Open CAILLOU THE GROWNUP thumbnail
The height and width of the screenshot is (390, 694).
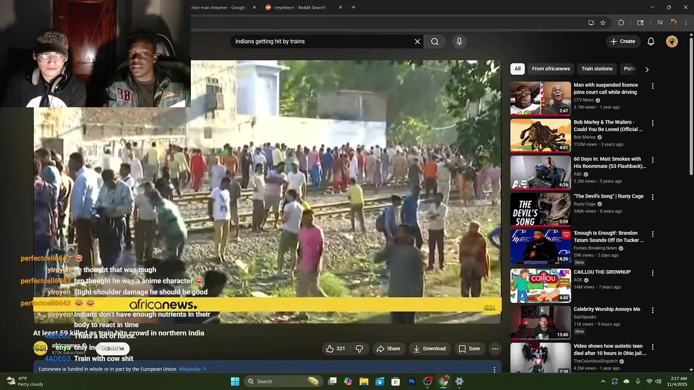point(541,285)
